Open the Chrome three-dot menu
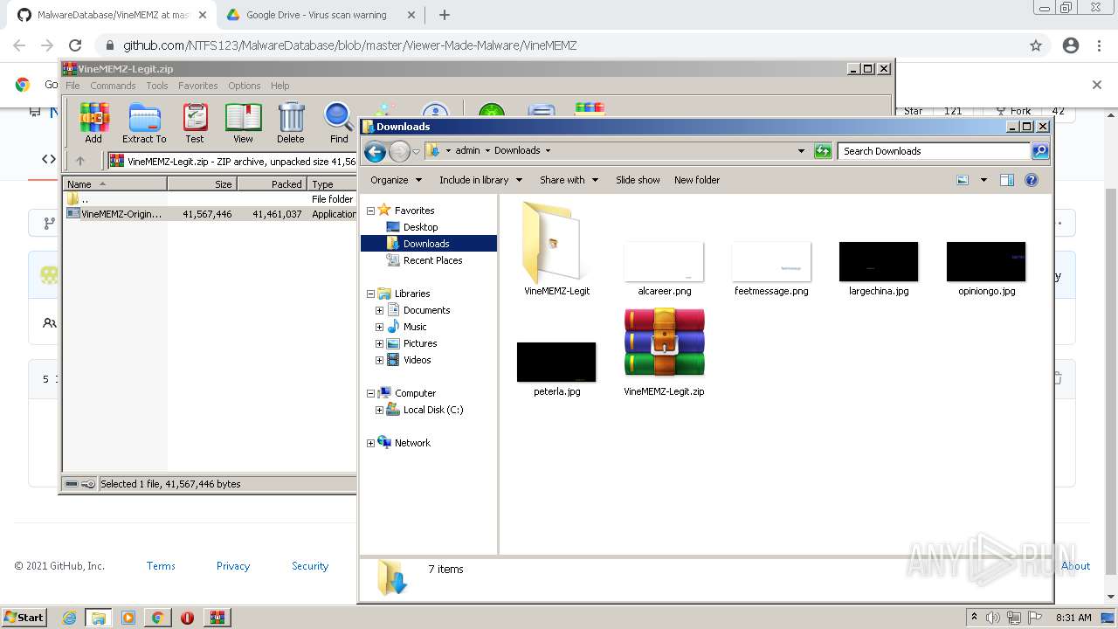 pos(1099,45)
